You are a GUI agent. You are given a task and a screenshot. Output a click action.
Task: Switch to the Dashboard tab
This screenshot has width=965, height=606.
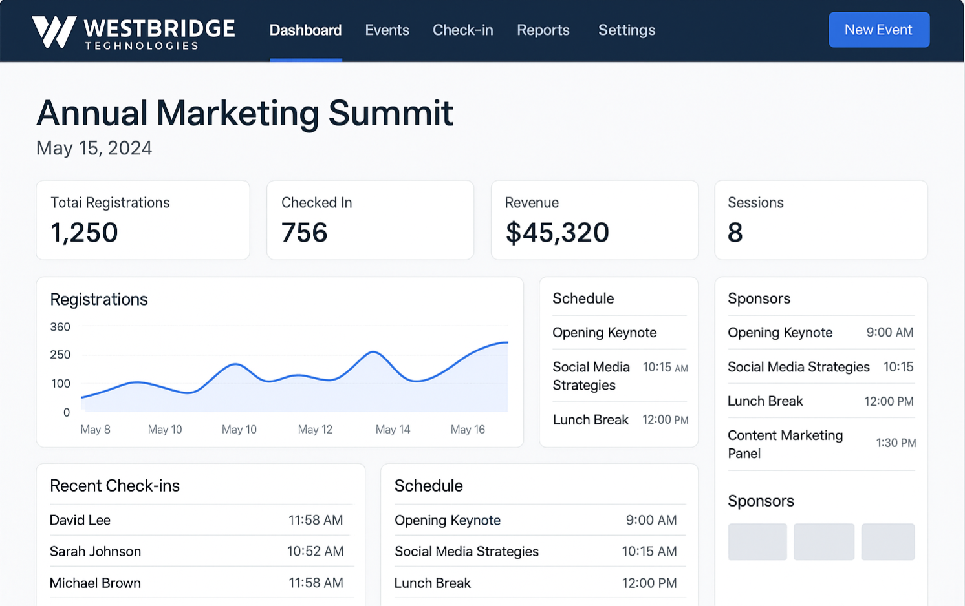tap(305, 30)
